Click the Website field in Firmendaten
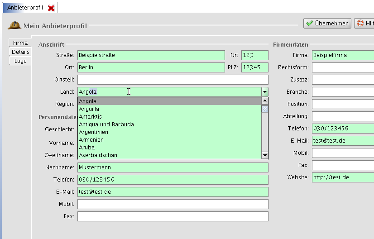This screenshot has height=239, width=374. click(343, 177)
